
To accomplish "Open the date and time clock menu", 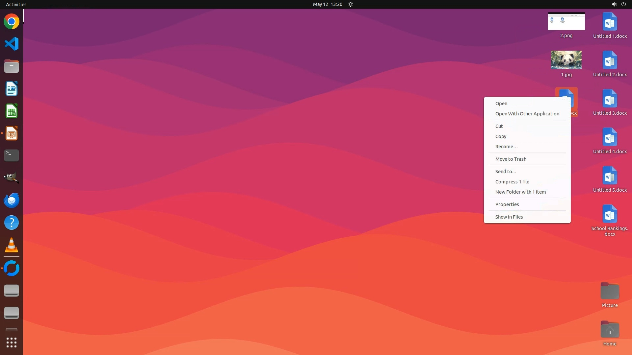I will click(x=327, y=4).
